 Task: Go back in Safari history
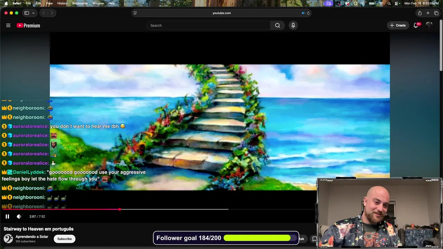point(44,13)
